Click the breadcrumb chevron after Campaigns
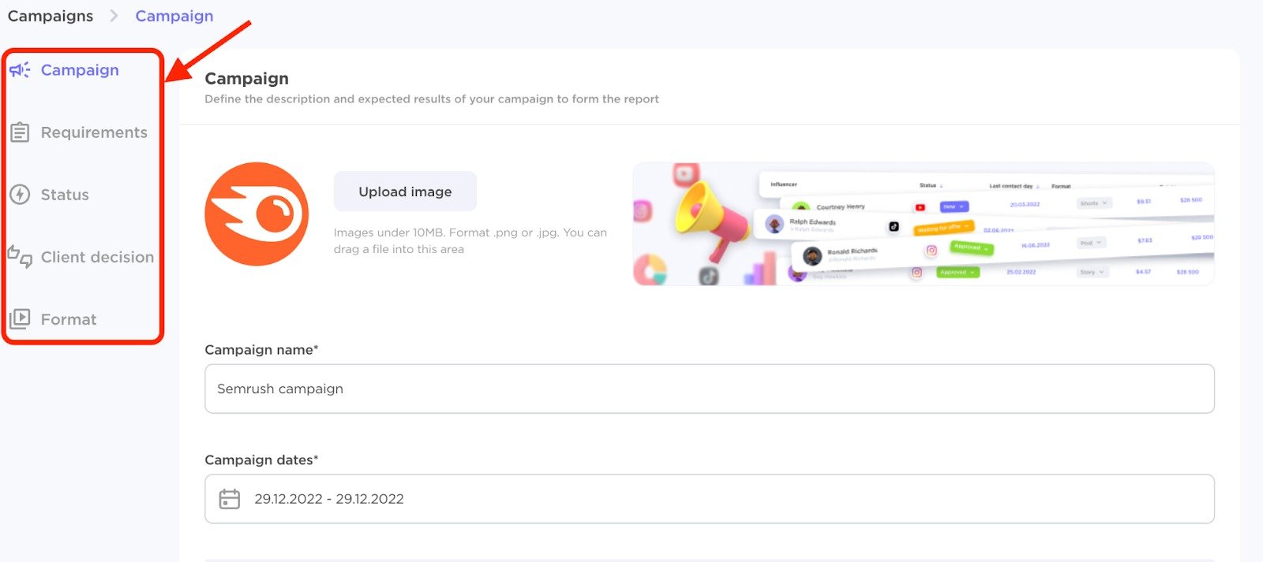 [114, 16]
